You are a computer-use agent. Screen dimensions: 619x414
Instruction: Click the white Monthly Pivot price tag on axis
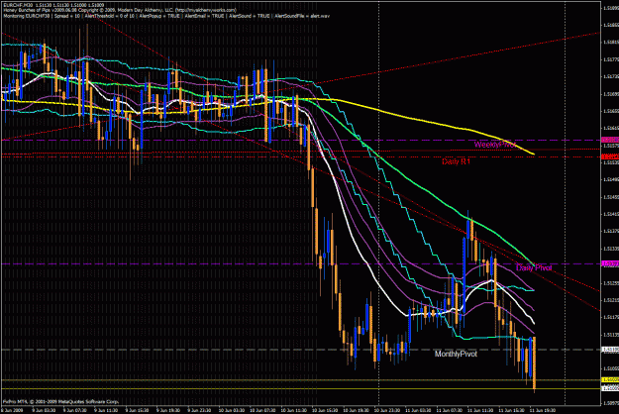coord(610,350)
